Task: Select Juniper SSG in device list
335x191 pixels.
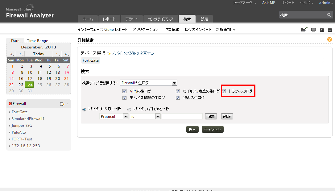Action: pyautogui.click(x=22, y=126)
